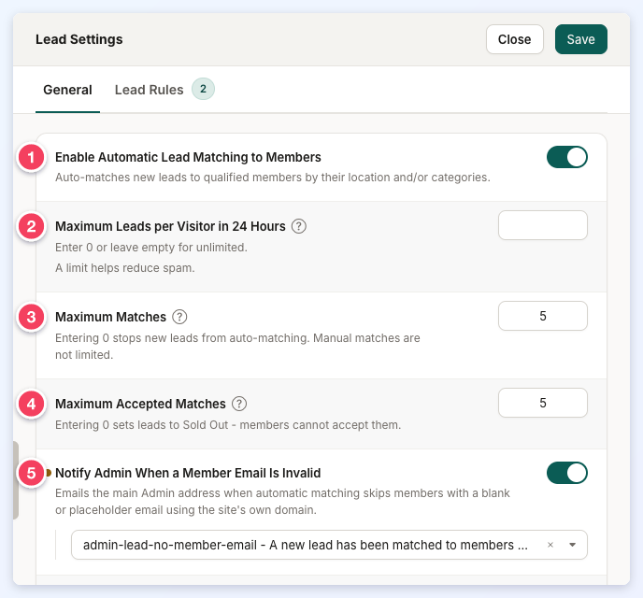Click the Maximum Accepted Matches label

point(140,404)
